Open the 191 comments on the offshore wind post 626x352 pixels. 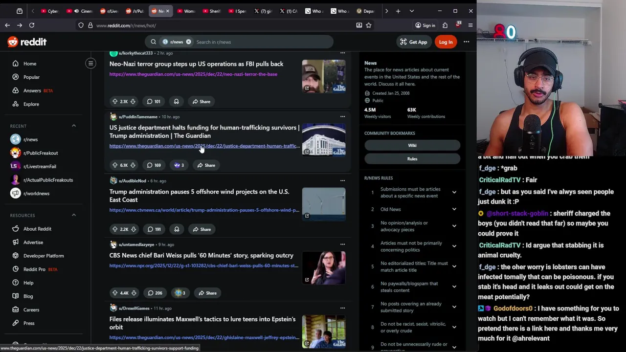(154, 229)
